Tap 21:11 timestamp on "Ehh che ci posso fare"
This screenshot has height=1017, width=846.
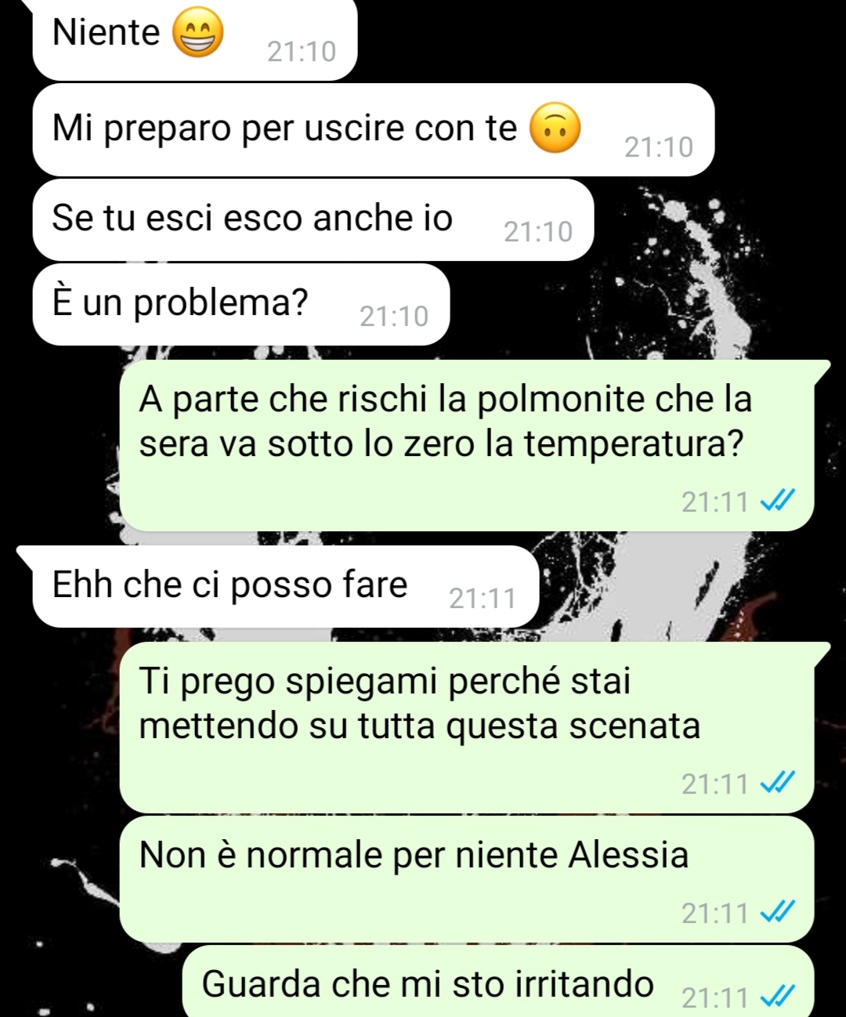(483, 599)
